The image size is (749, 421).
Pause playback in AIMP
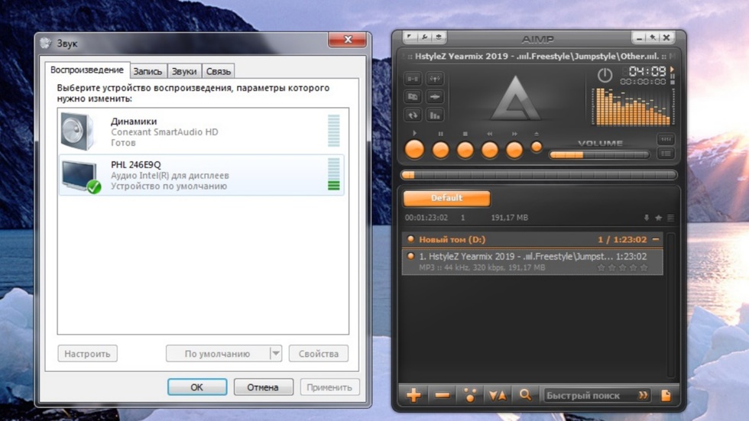(440, 150)
